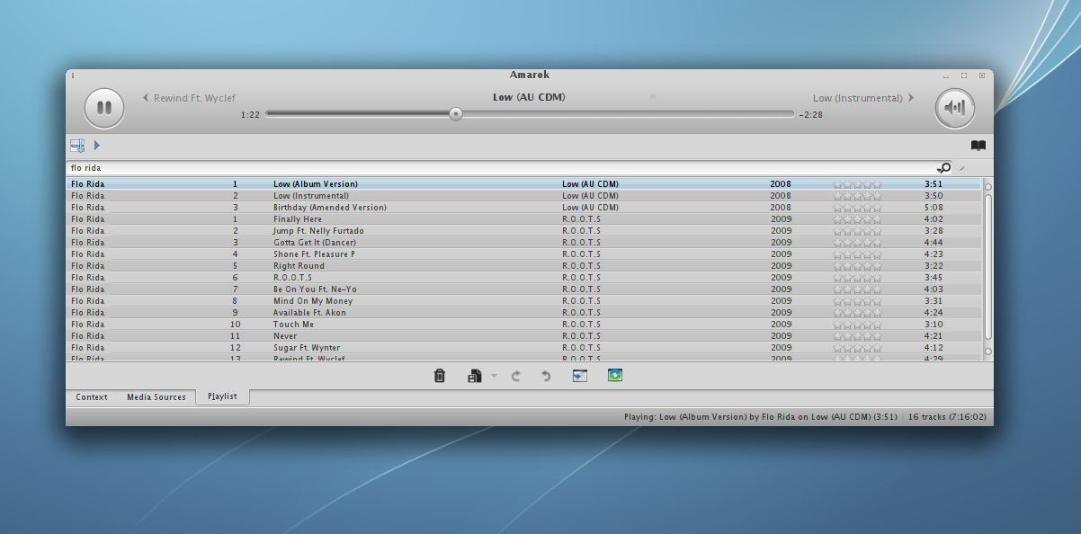Screen dimensions: 1081x534
Task: Go to previous track arrow beside Rewind Ft. Wyclef
Action: (x=146, y=98)
